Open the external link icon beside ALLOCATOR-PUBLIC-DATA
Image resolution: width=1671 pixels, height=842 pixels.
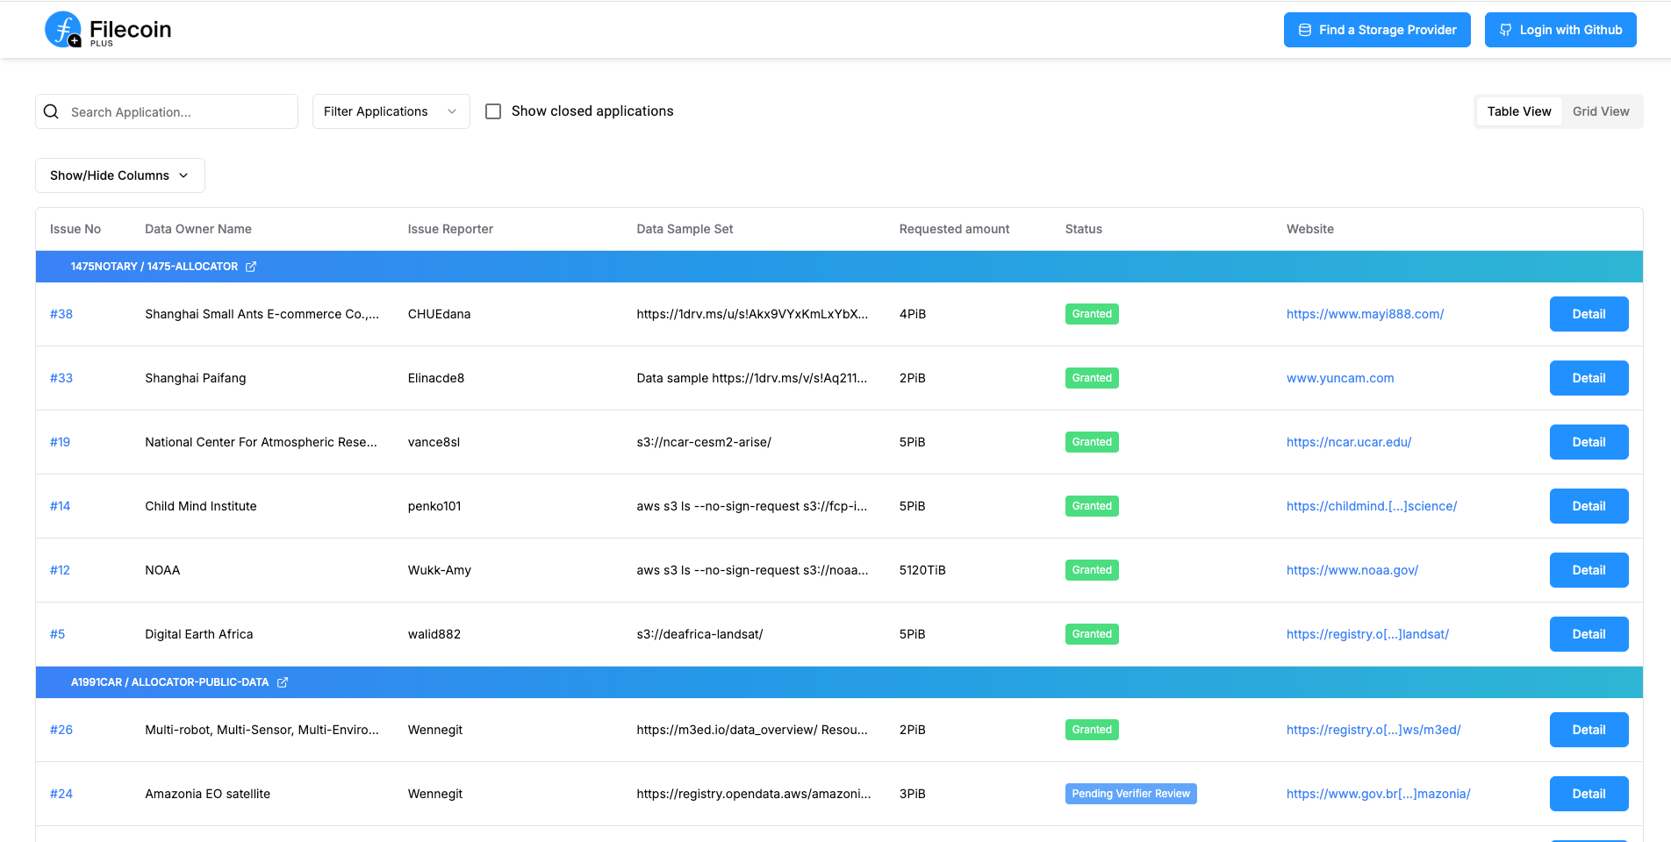point(282,681)
